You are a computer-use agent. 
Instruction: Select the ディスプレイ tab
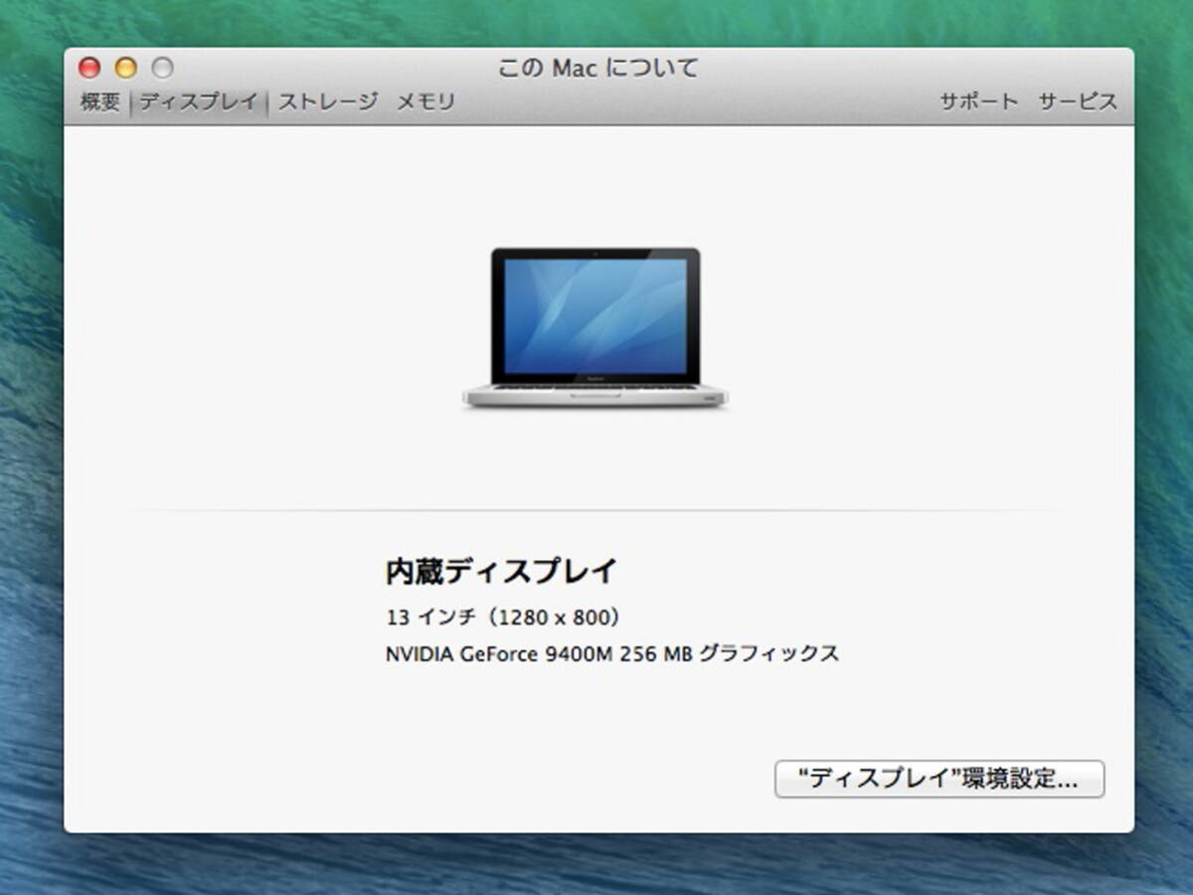pos(199,101)
